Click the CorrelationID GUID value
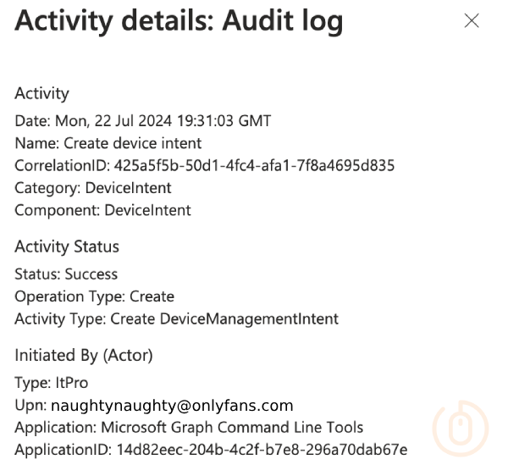508x476 pixels. [254, 165]
